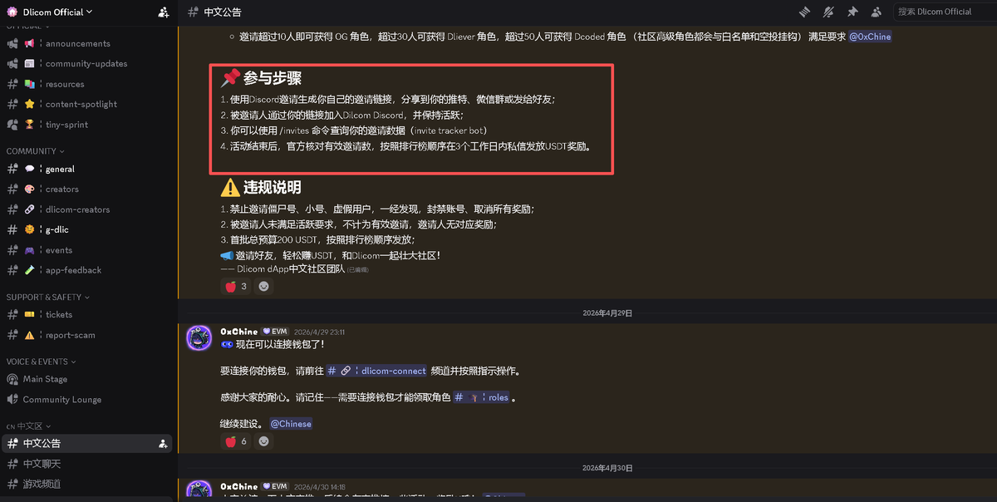Toggle the apple reaction showing 6
Viewport: 997px width, 502px height.
point(236,441)
